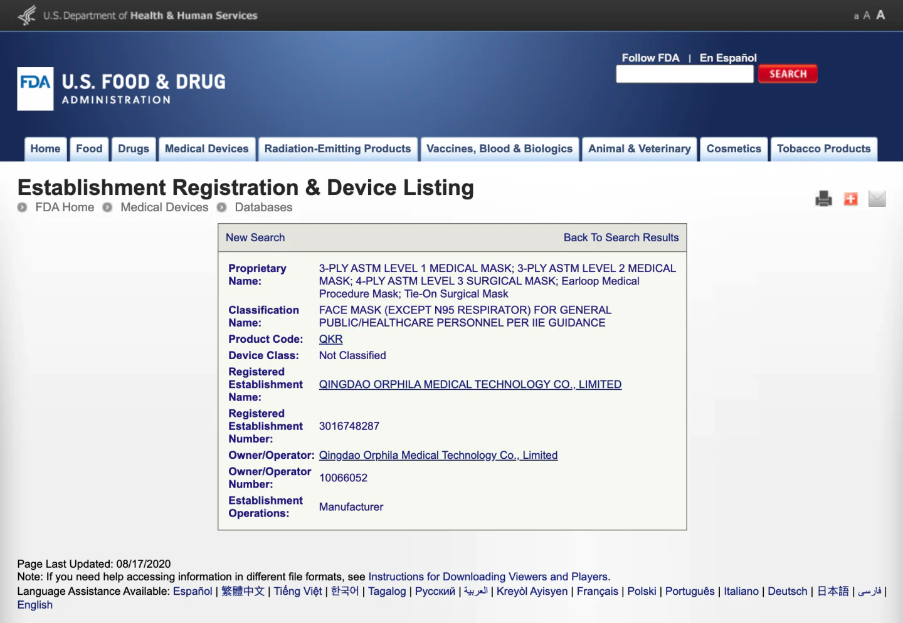The height and width of the screenshot is (623, 903).
Task: Click the red plus share icon
Action: (x=850, y=199)
